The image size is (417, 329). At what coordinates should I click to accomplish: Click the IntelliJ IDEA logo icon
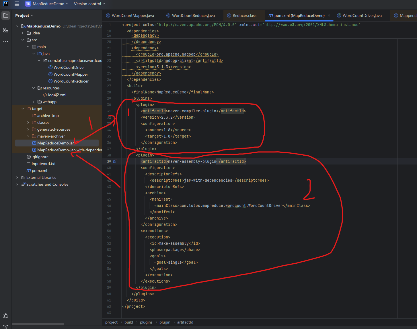[x=5, y=4]
